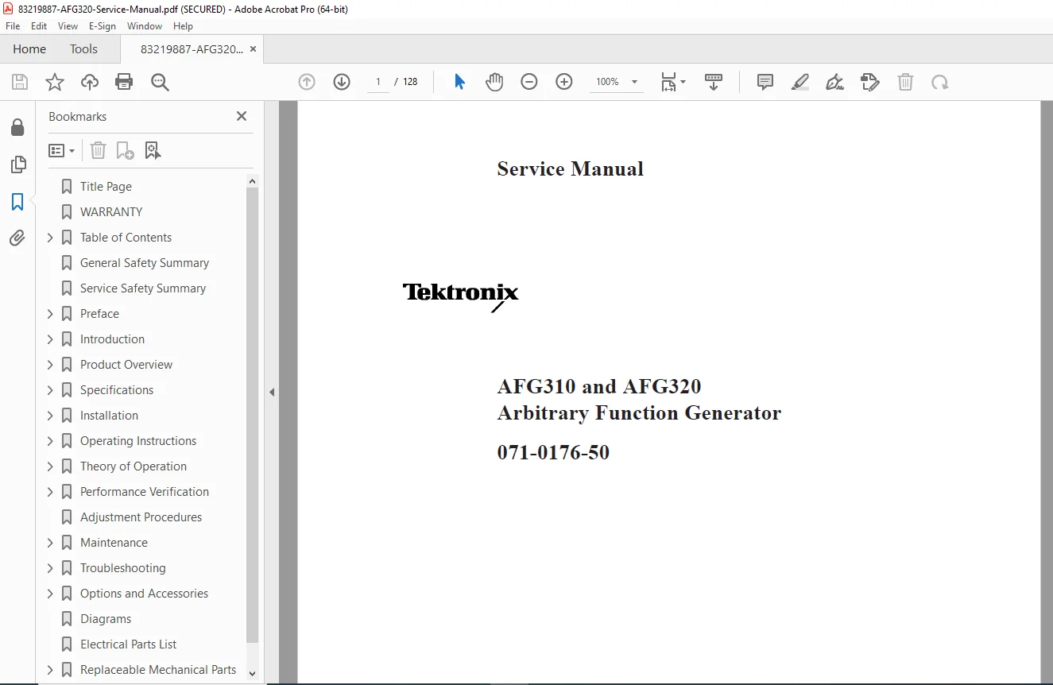Open security lock panel in sidebar
Viewport: 1053px width, 685px height.
pos(17,127)
